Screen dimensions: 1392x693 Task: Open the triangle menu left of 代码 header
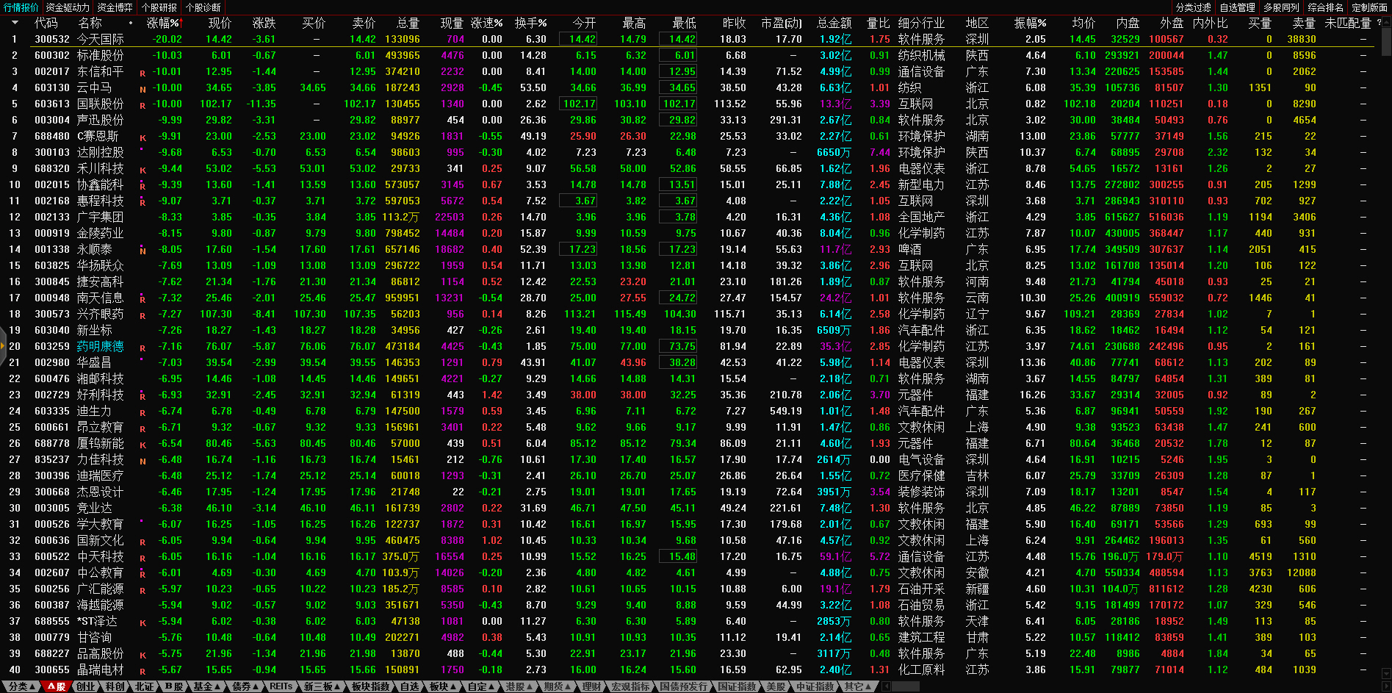pos(14,23)
